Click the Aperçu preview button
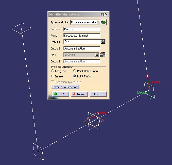This screenshot has width=172, height=165. pyautogui.click(x=98, y=94)
